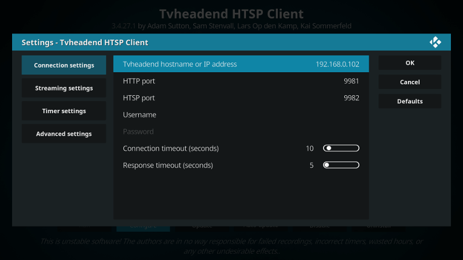
Task: Open the Timer settings category
Action: (x=64, y=111)
